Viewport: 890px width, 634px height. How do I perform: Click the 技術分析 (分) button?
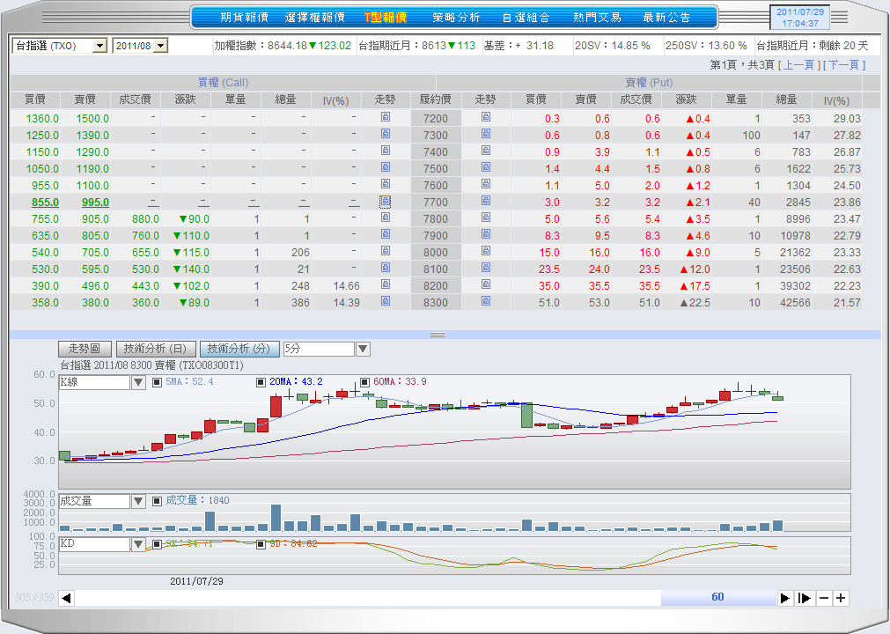(239, 349)
